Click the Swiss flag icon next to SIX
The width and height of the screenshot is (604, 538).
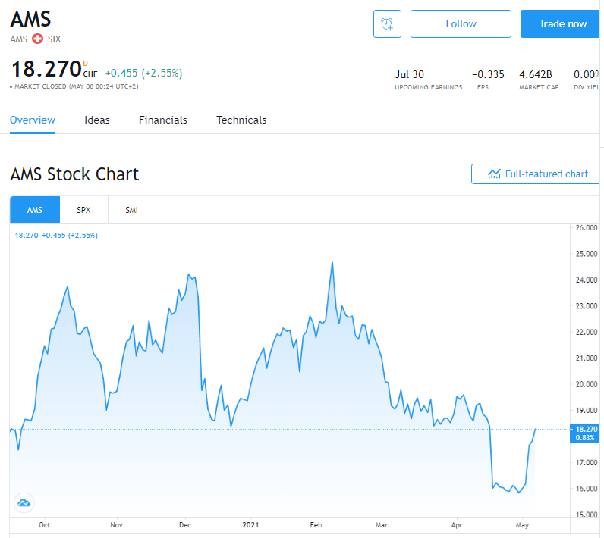click(x=37, y=39)
